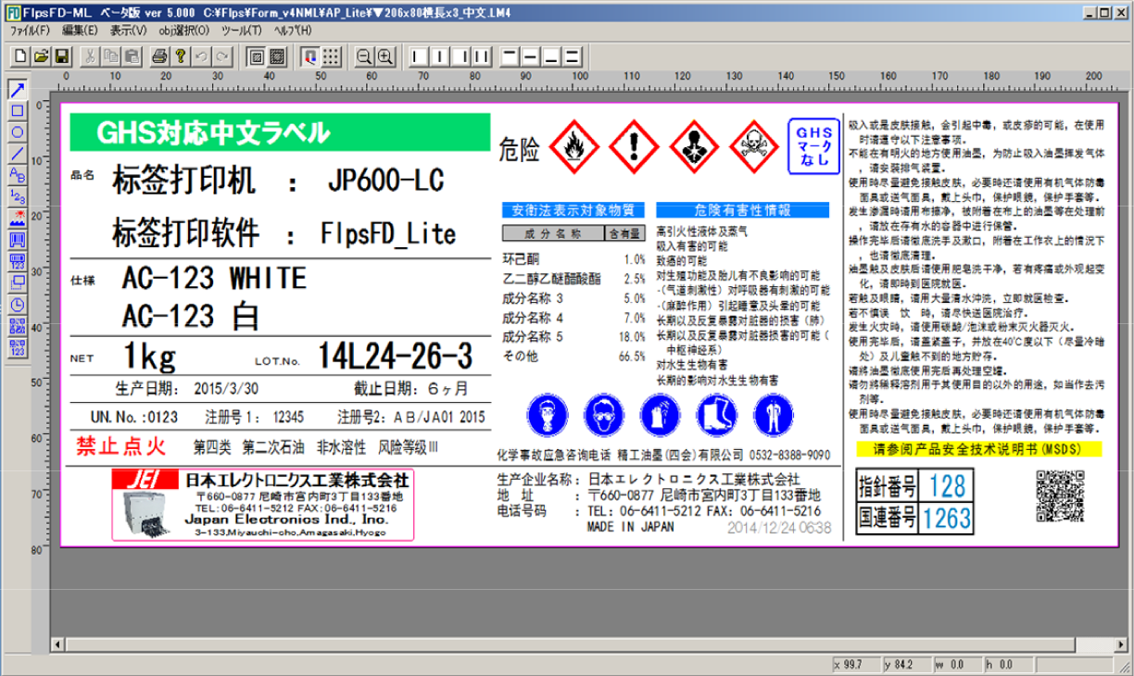Viewport: 1134px width, 676px height.
Task: Select the green GHS対応中文ラベル header
Action: (x=279, y=133)
